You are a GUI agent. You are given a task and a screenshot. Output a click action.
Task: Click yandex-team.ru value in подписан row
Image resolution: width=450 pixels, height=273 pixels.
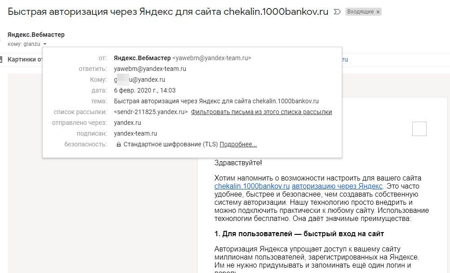click(x=136, y=133)
